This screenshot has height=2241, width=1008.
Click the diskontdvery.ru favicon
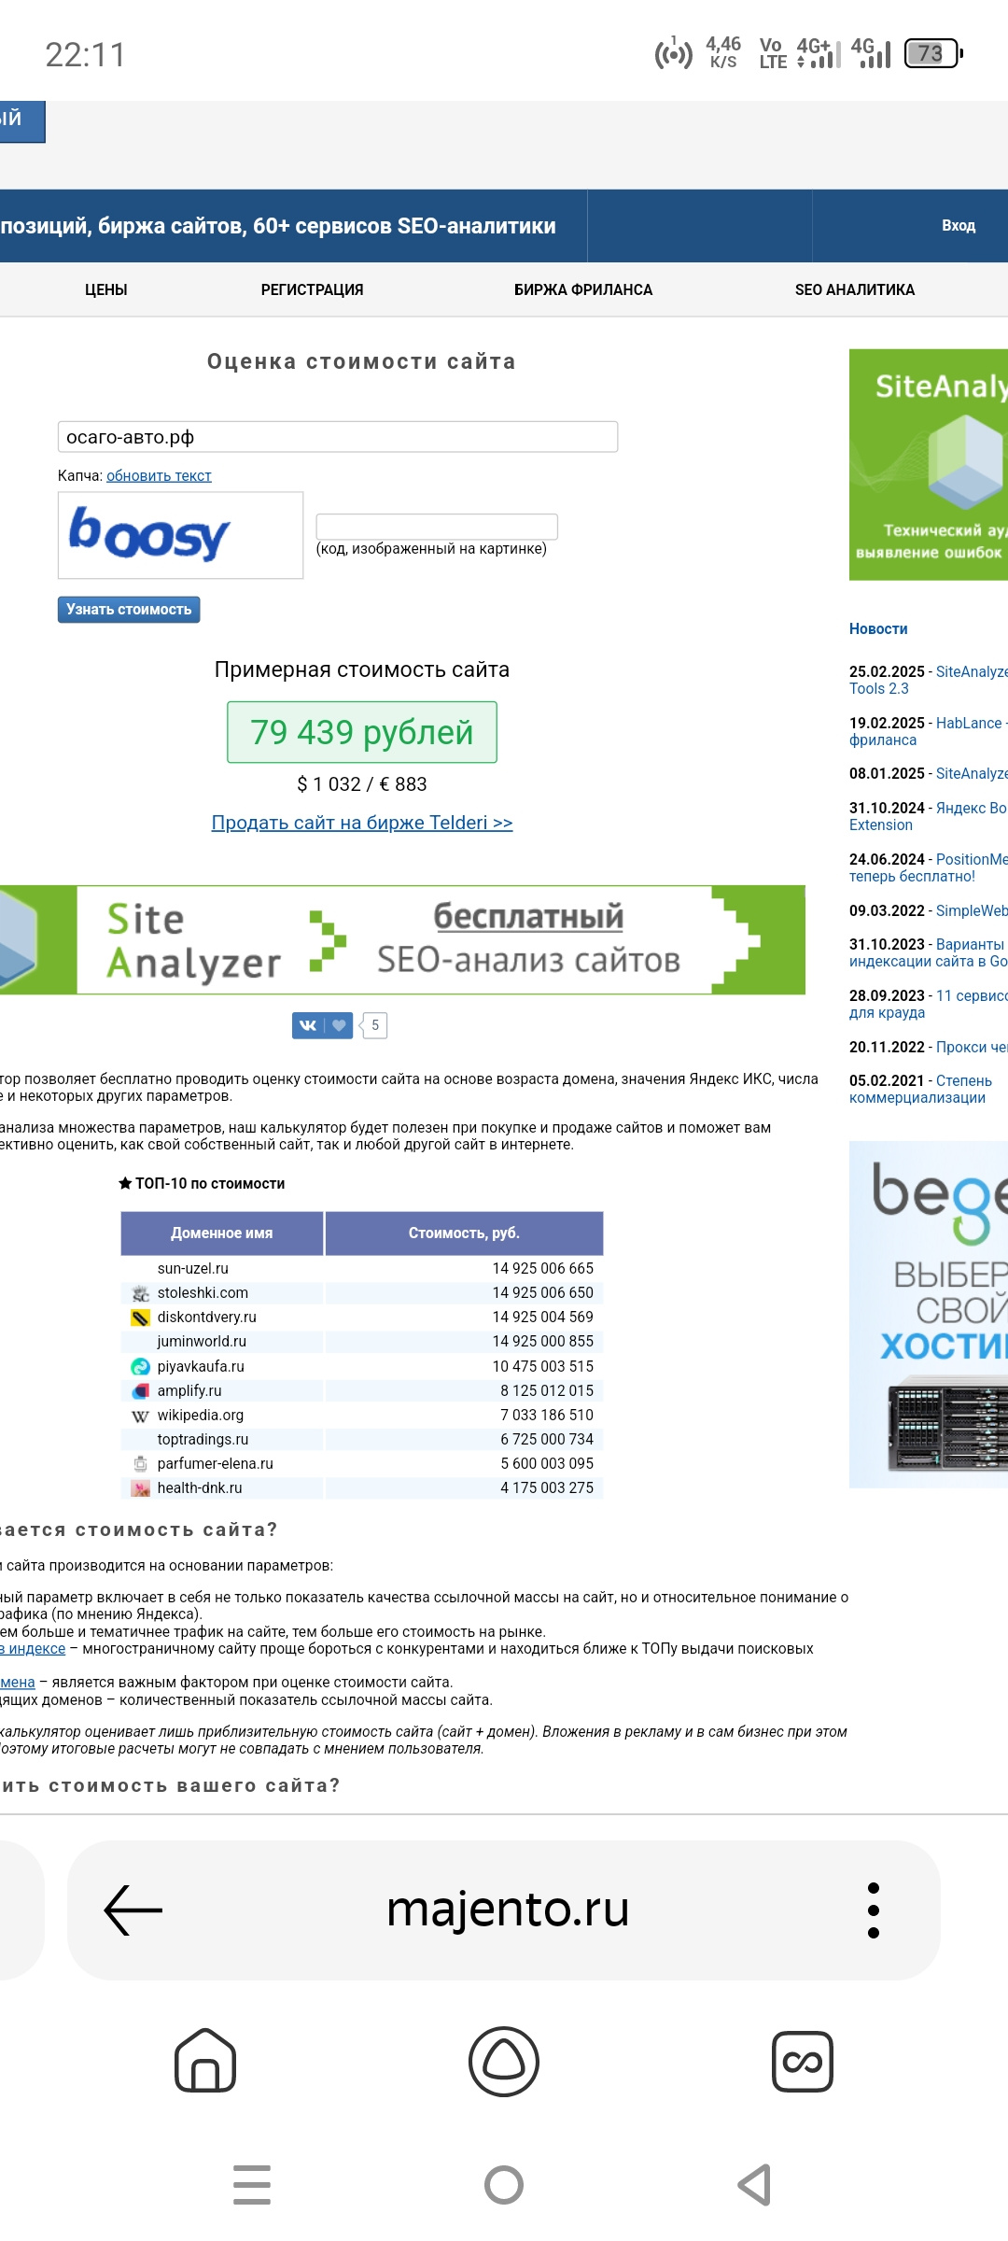(x=141, y=1318)
